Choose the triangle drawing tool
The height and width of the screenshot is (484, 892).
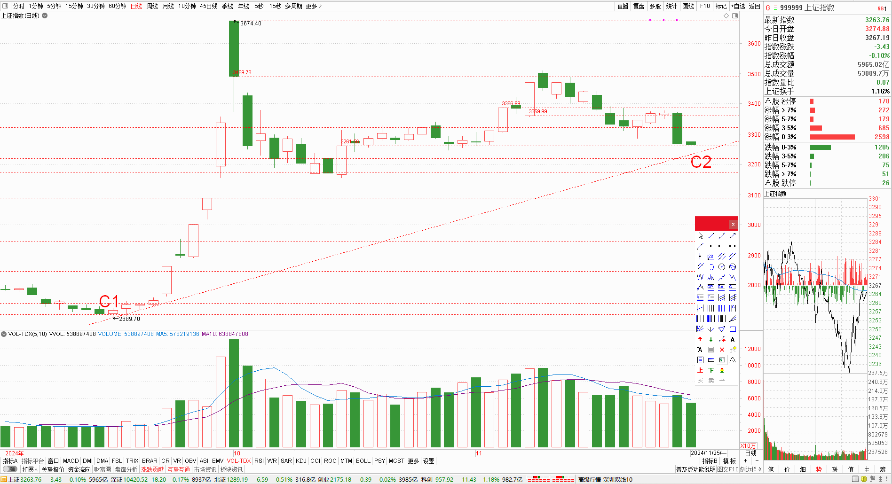(722, 329)
